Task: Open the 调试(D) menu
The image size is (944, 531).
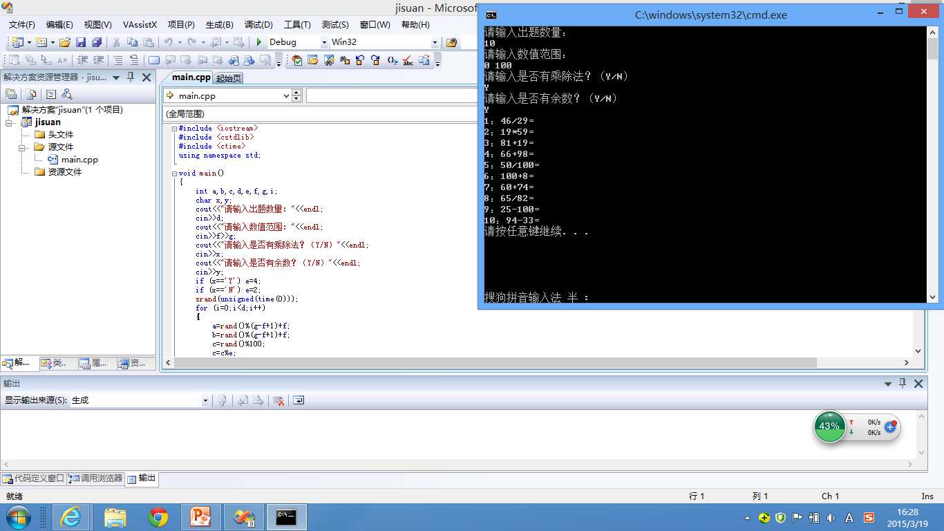Action: click(x=258, y=24)
